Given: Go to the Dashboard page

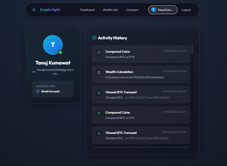Looking at the screenshot, I should tap(88, 10).
